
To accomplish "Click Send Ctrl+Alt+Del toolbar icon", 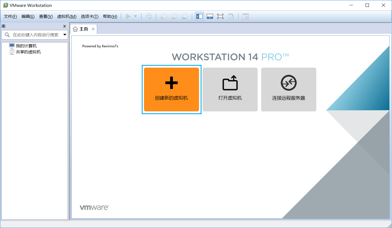I will pyautogui.click(x=149, y=17).
